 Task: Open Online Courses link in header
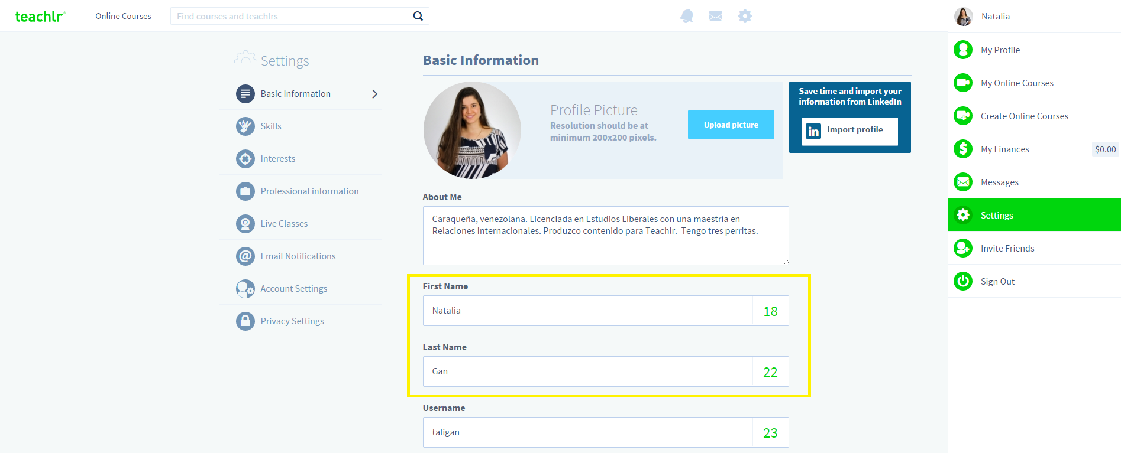coord(123,16)
